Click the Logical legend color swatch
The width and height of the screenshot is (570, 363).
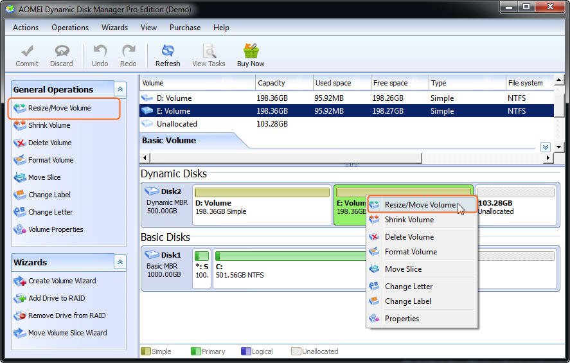coord(245,351)
